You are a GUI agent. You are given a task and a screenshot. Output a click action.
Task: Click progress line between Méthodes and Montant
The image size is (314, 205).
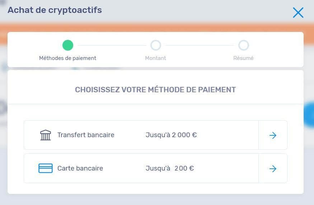pyautogui.click(x=111, y=45)
